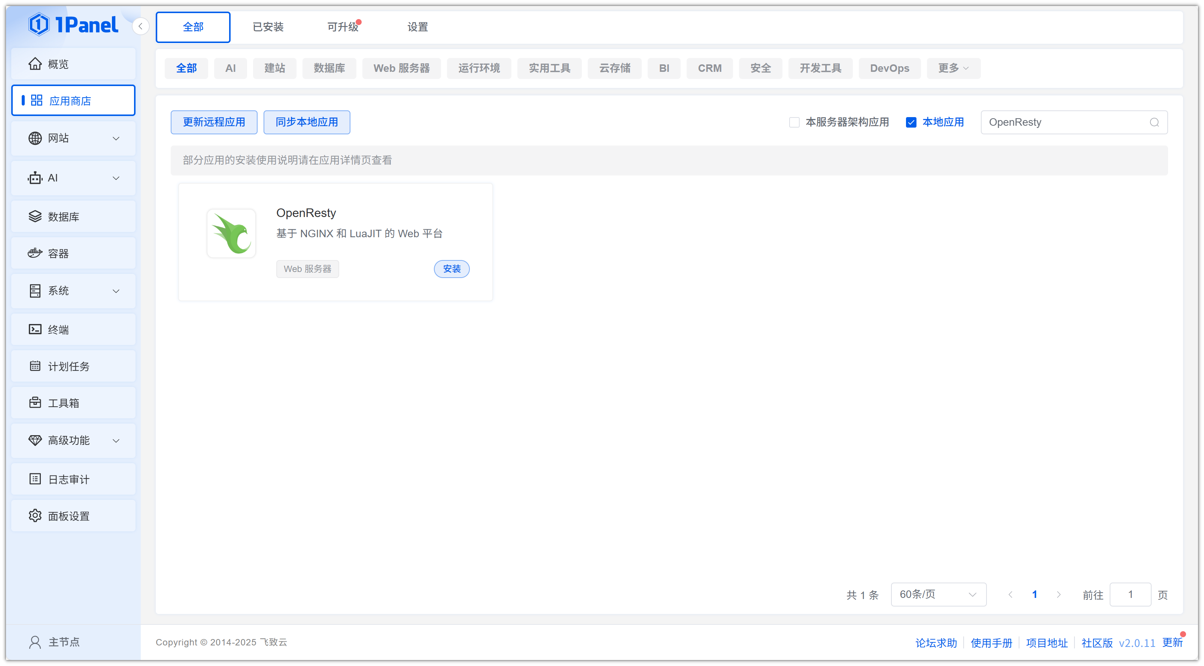Open Terminal from the sidebar icon

35,329
